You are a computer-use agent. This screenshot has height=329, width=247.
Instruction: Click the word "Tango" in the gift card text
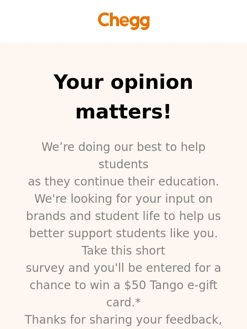(167, 285)
